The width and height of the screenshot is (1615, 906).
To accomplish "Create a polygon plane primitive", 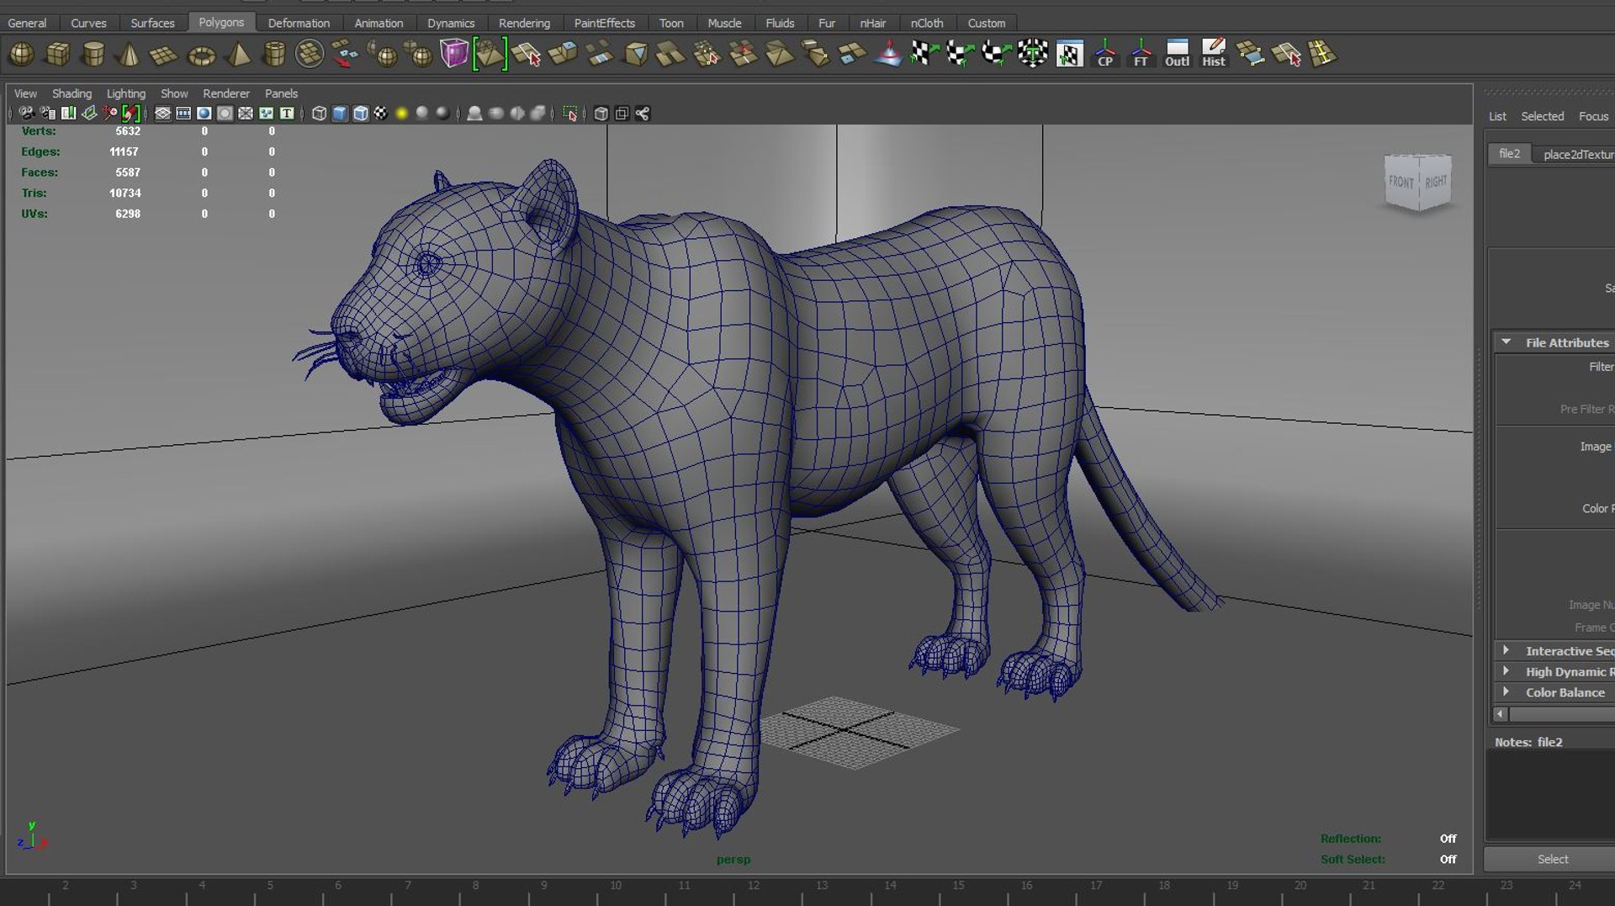I will click(x=163, y=56).
